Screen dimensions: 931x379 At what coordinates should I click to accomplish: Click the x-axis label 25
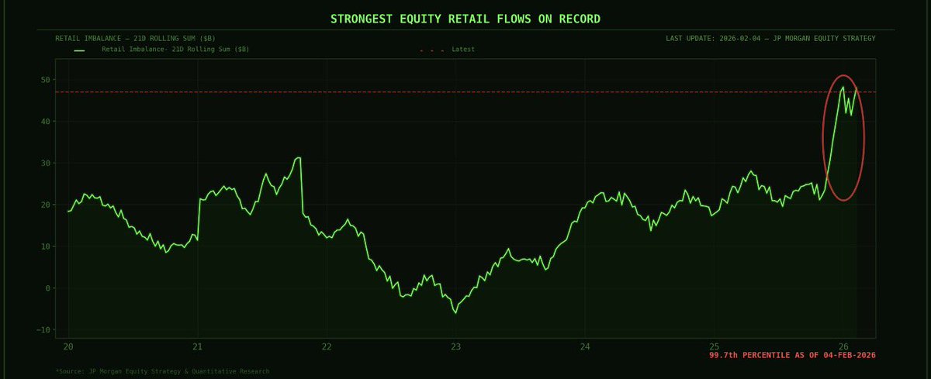[714, 346]
